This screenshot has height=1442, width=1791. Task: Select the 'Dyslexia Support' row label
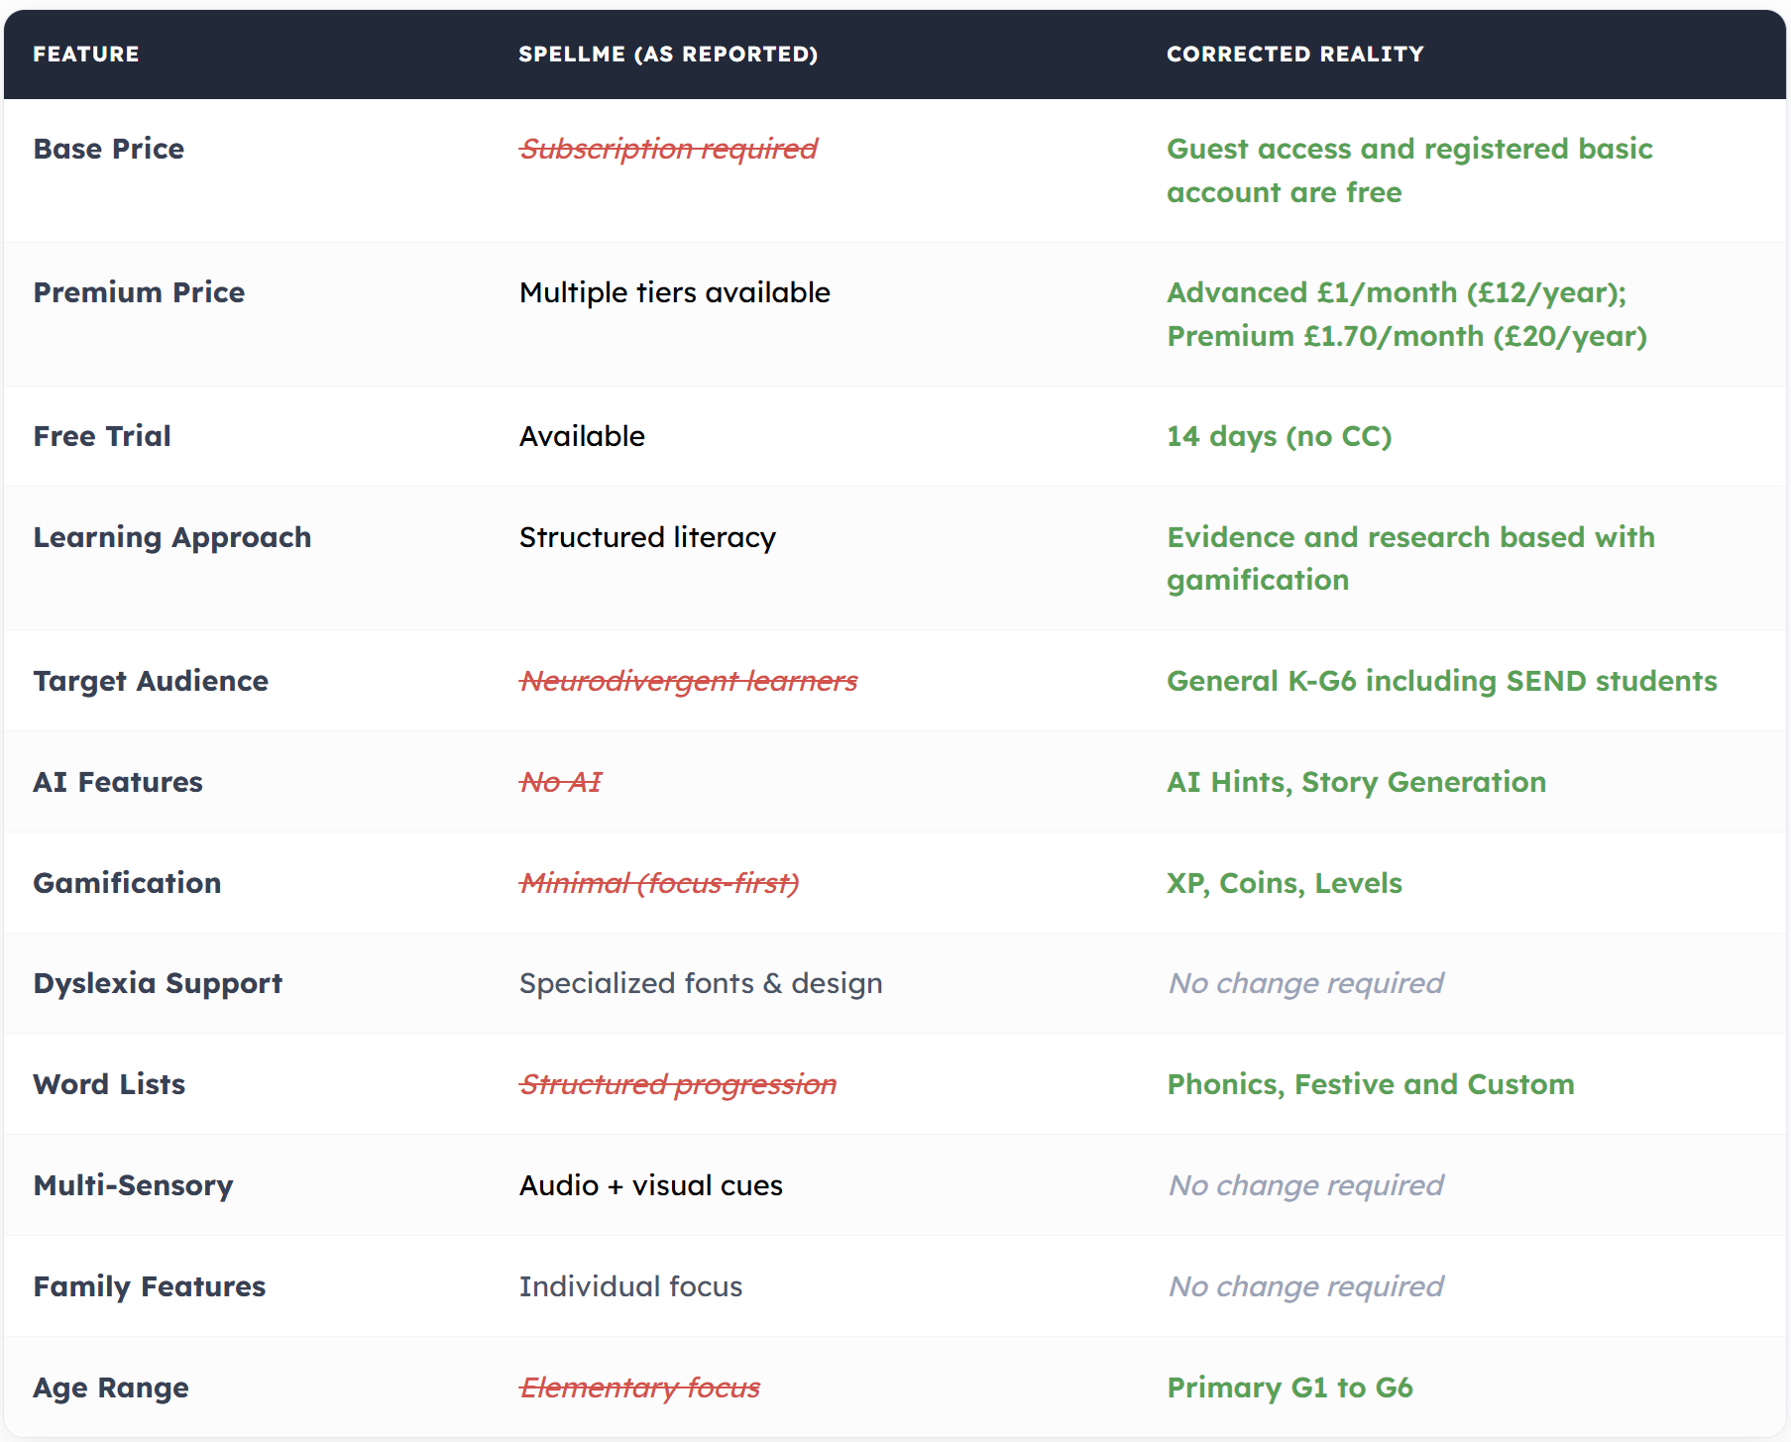[x=158, y=983]
